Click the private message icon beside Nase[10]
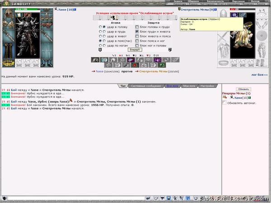 [224, 97]
